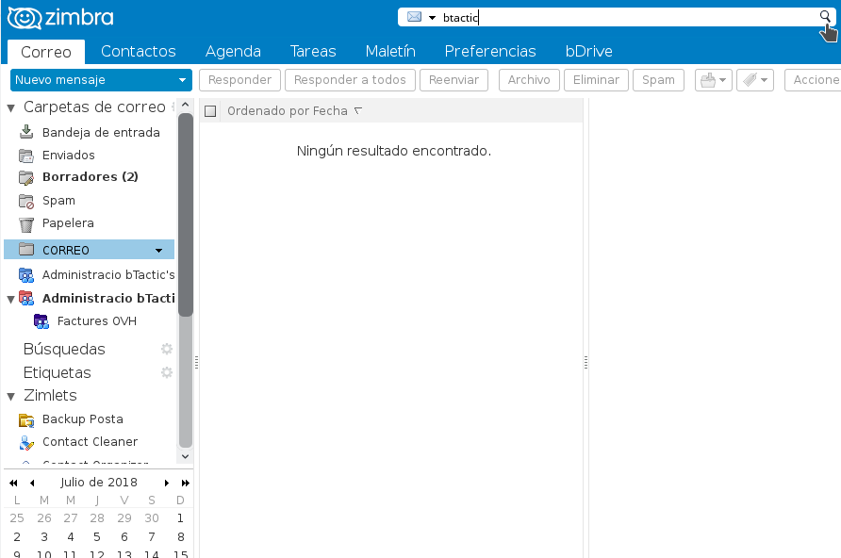The width and height of the screenshot is (841, 558).
Task: Click the folder tree scrollbar thumb
Action: 185,214
